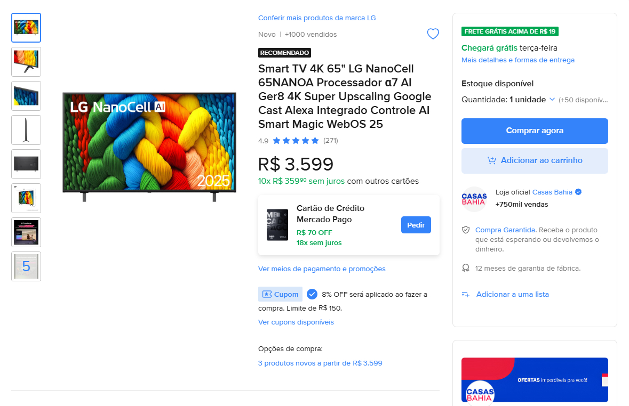Click the verified official store badge

tap(578, 192)
